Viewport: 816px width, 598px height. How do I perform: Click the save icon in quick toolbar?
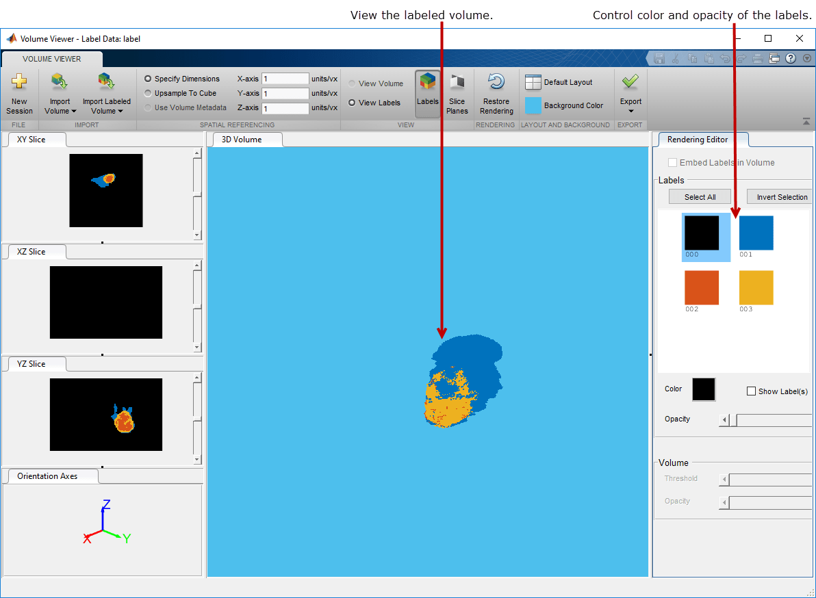(x=659, y=58)
